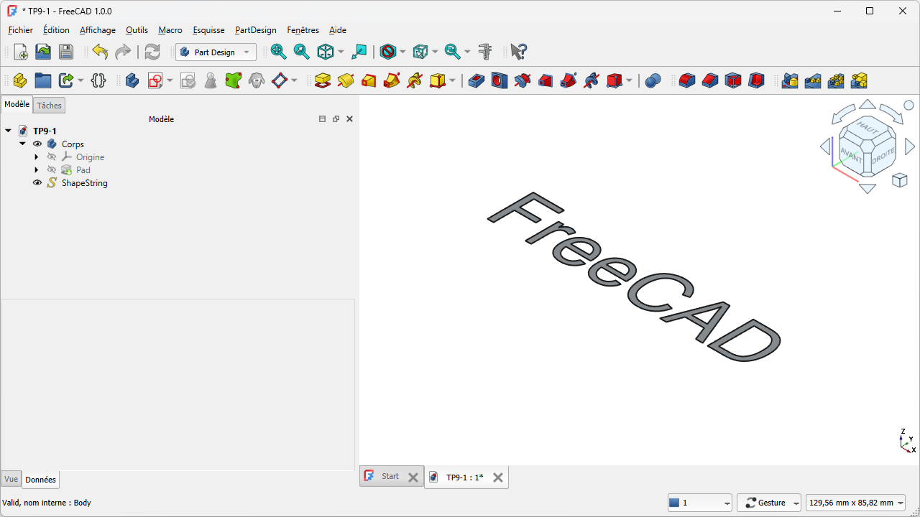Show the hidden Pad feature via eye icon

coord(52,170)
